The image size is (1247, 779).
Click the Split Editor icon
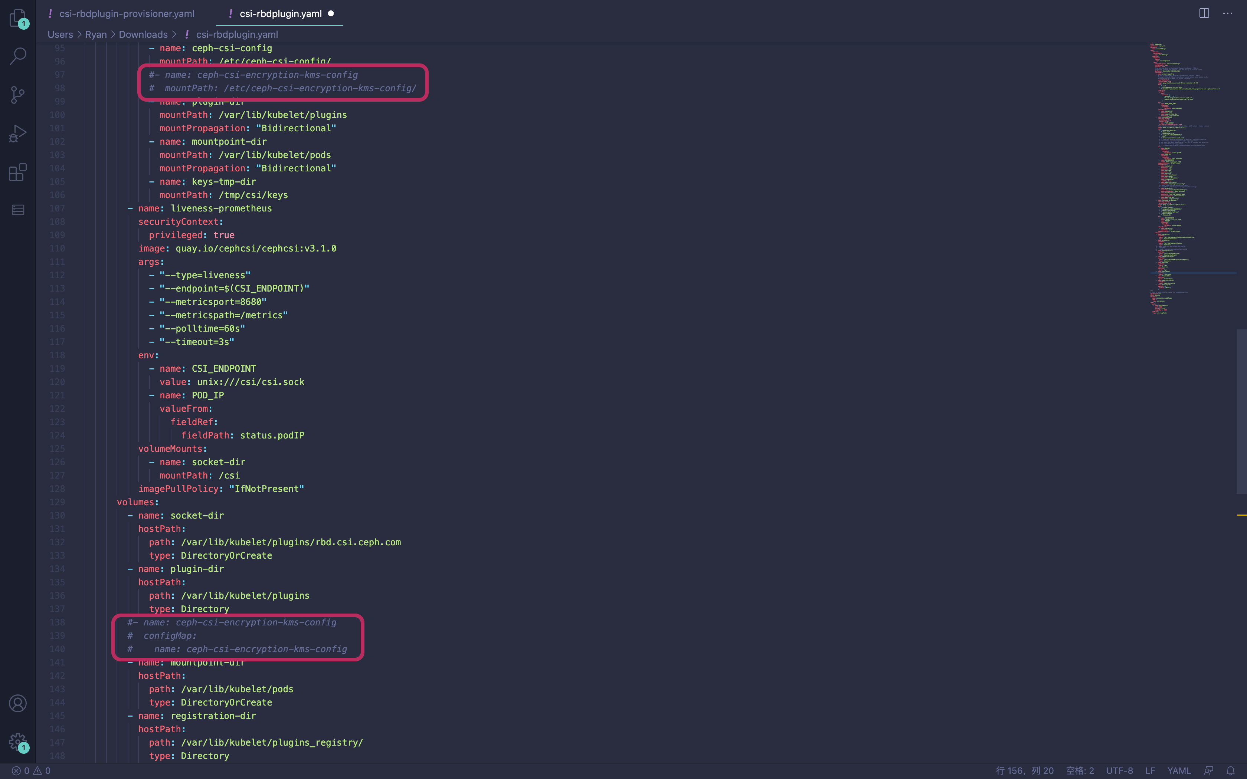[x=1204, y=13]
